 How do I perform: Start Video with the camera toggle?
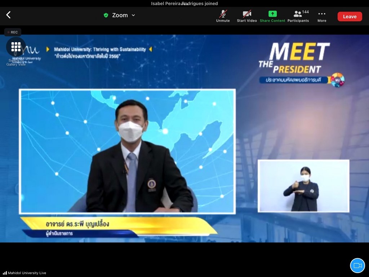tap(247, 16)
